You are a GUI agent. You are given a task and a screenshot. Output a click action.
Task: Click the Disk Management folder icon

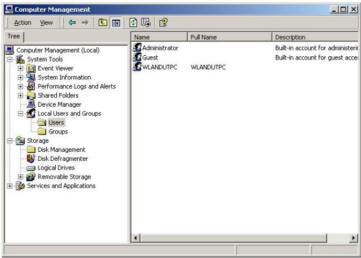coord(31,150)
